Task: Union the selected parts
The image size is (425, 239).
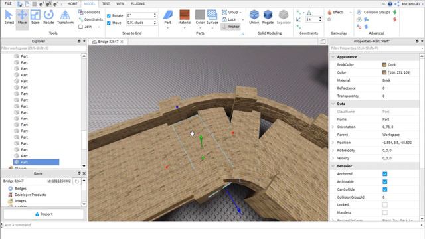Action: click(254, 17)
